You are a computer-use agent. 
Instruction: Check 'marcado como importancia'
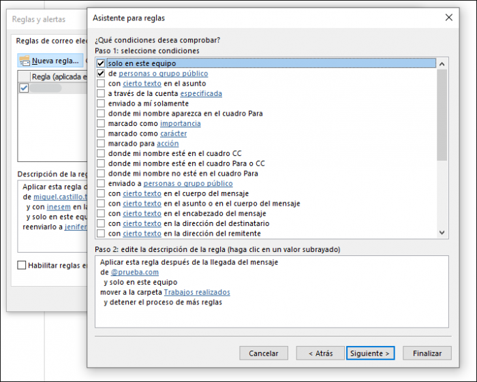point(101,123)
